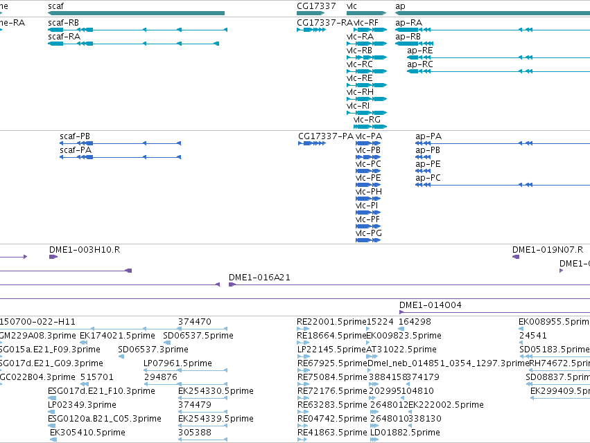
Task: Select EST label EK174021.5prime
Action: (x=117, y=336)
